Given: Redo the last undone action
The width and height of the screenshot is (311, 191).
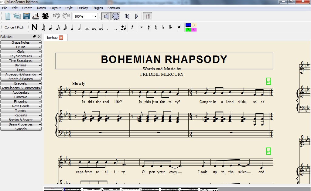Looking at the screenshot, I should [66, 16].
